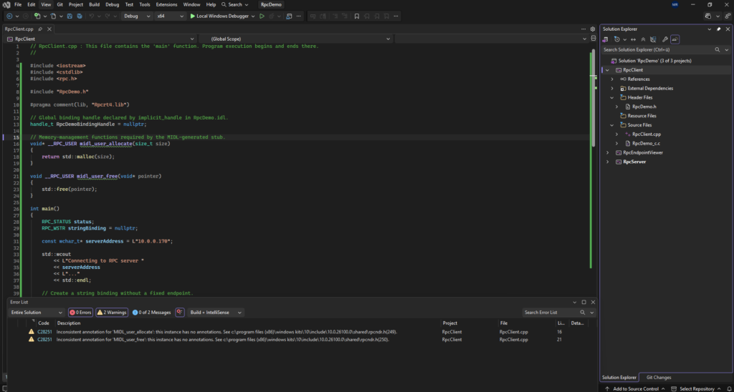Screen dimensions: 734x392
Task: Select the RpcClient.cpp editor tab
Action: [x=19, y=29]
